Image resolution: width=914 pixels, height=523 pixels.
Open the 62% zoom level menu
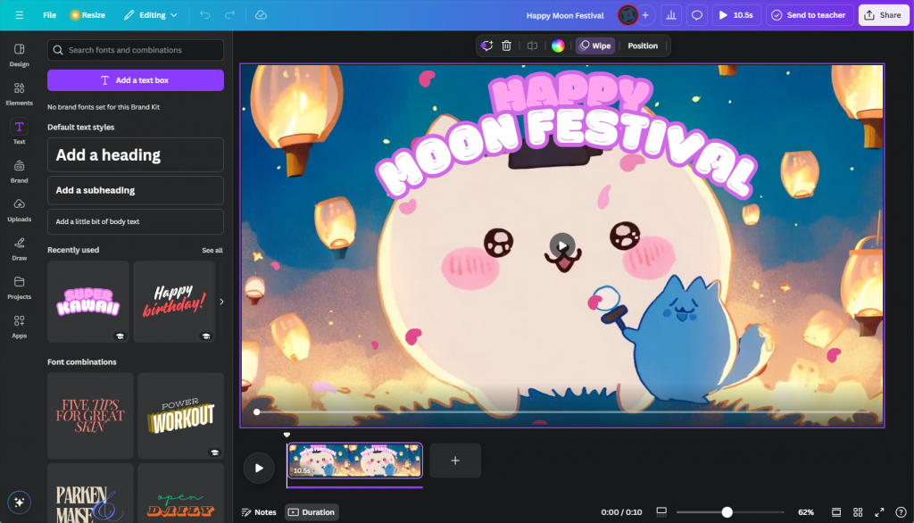(806, 512)
